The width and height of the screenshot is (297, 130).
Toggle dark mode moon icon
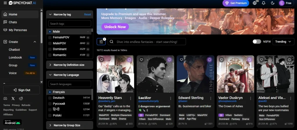(x=273, y=3)
